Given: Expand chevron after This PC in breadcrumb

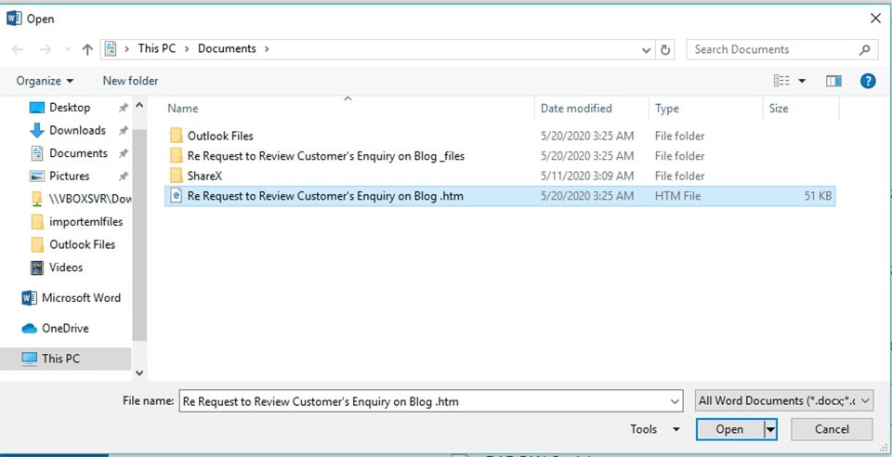Looking at the screenshot, I should 187,49.
